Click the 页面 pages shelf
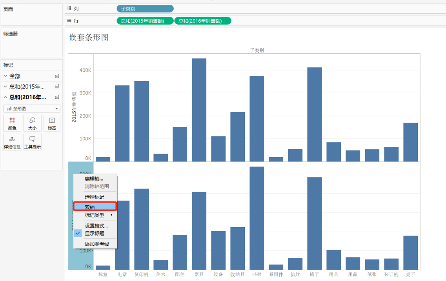This screenshot has height=281, width=446. 32,15
